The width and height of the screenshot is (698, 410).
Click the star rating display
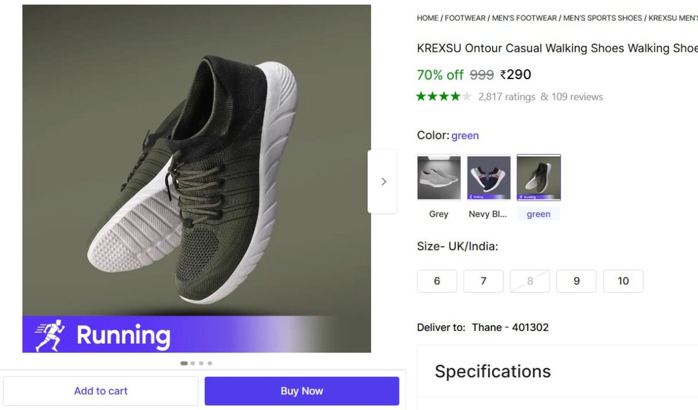(443, 97)
